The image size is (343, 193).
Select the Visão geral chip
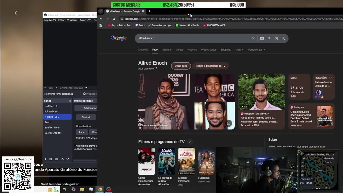(181, 66)
